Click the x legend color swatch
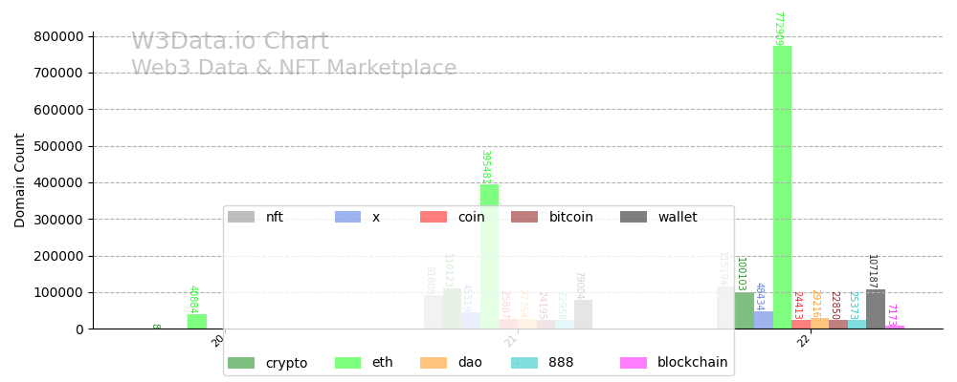This screenshot has height=382, width=957. 347,217
